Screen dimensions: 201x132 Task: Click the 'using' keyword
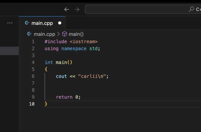tap(51, 49)
